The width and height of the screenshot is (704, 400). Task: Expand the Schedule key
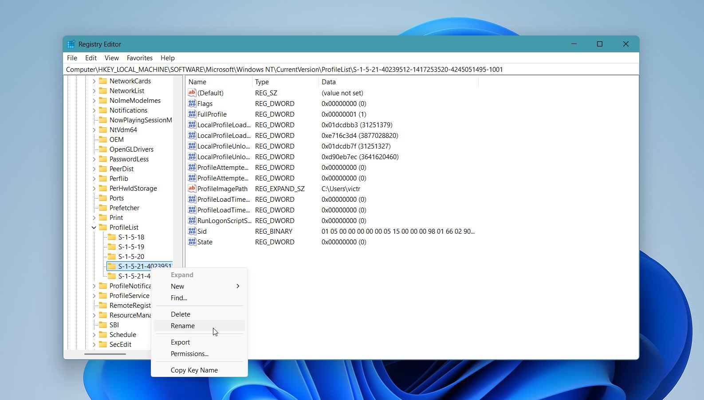pos(94,335)
